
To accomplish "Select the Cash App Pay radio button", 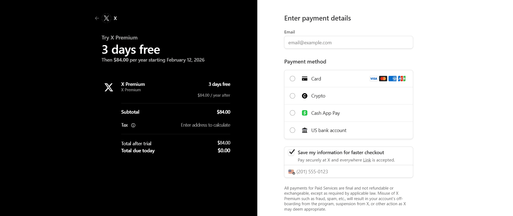I will 292,113.
